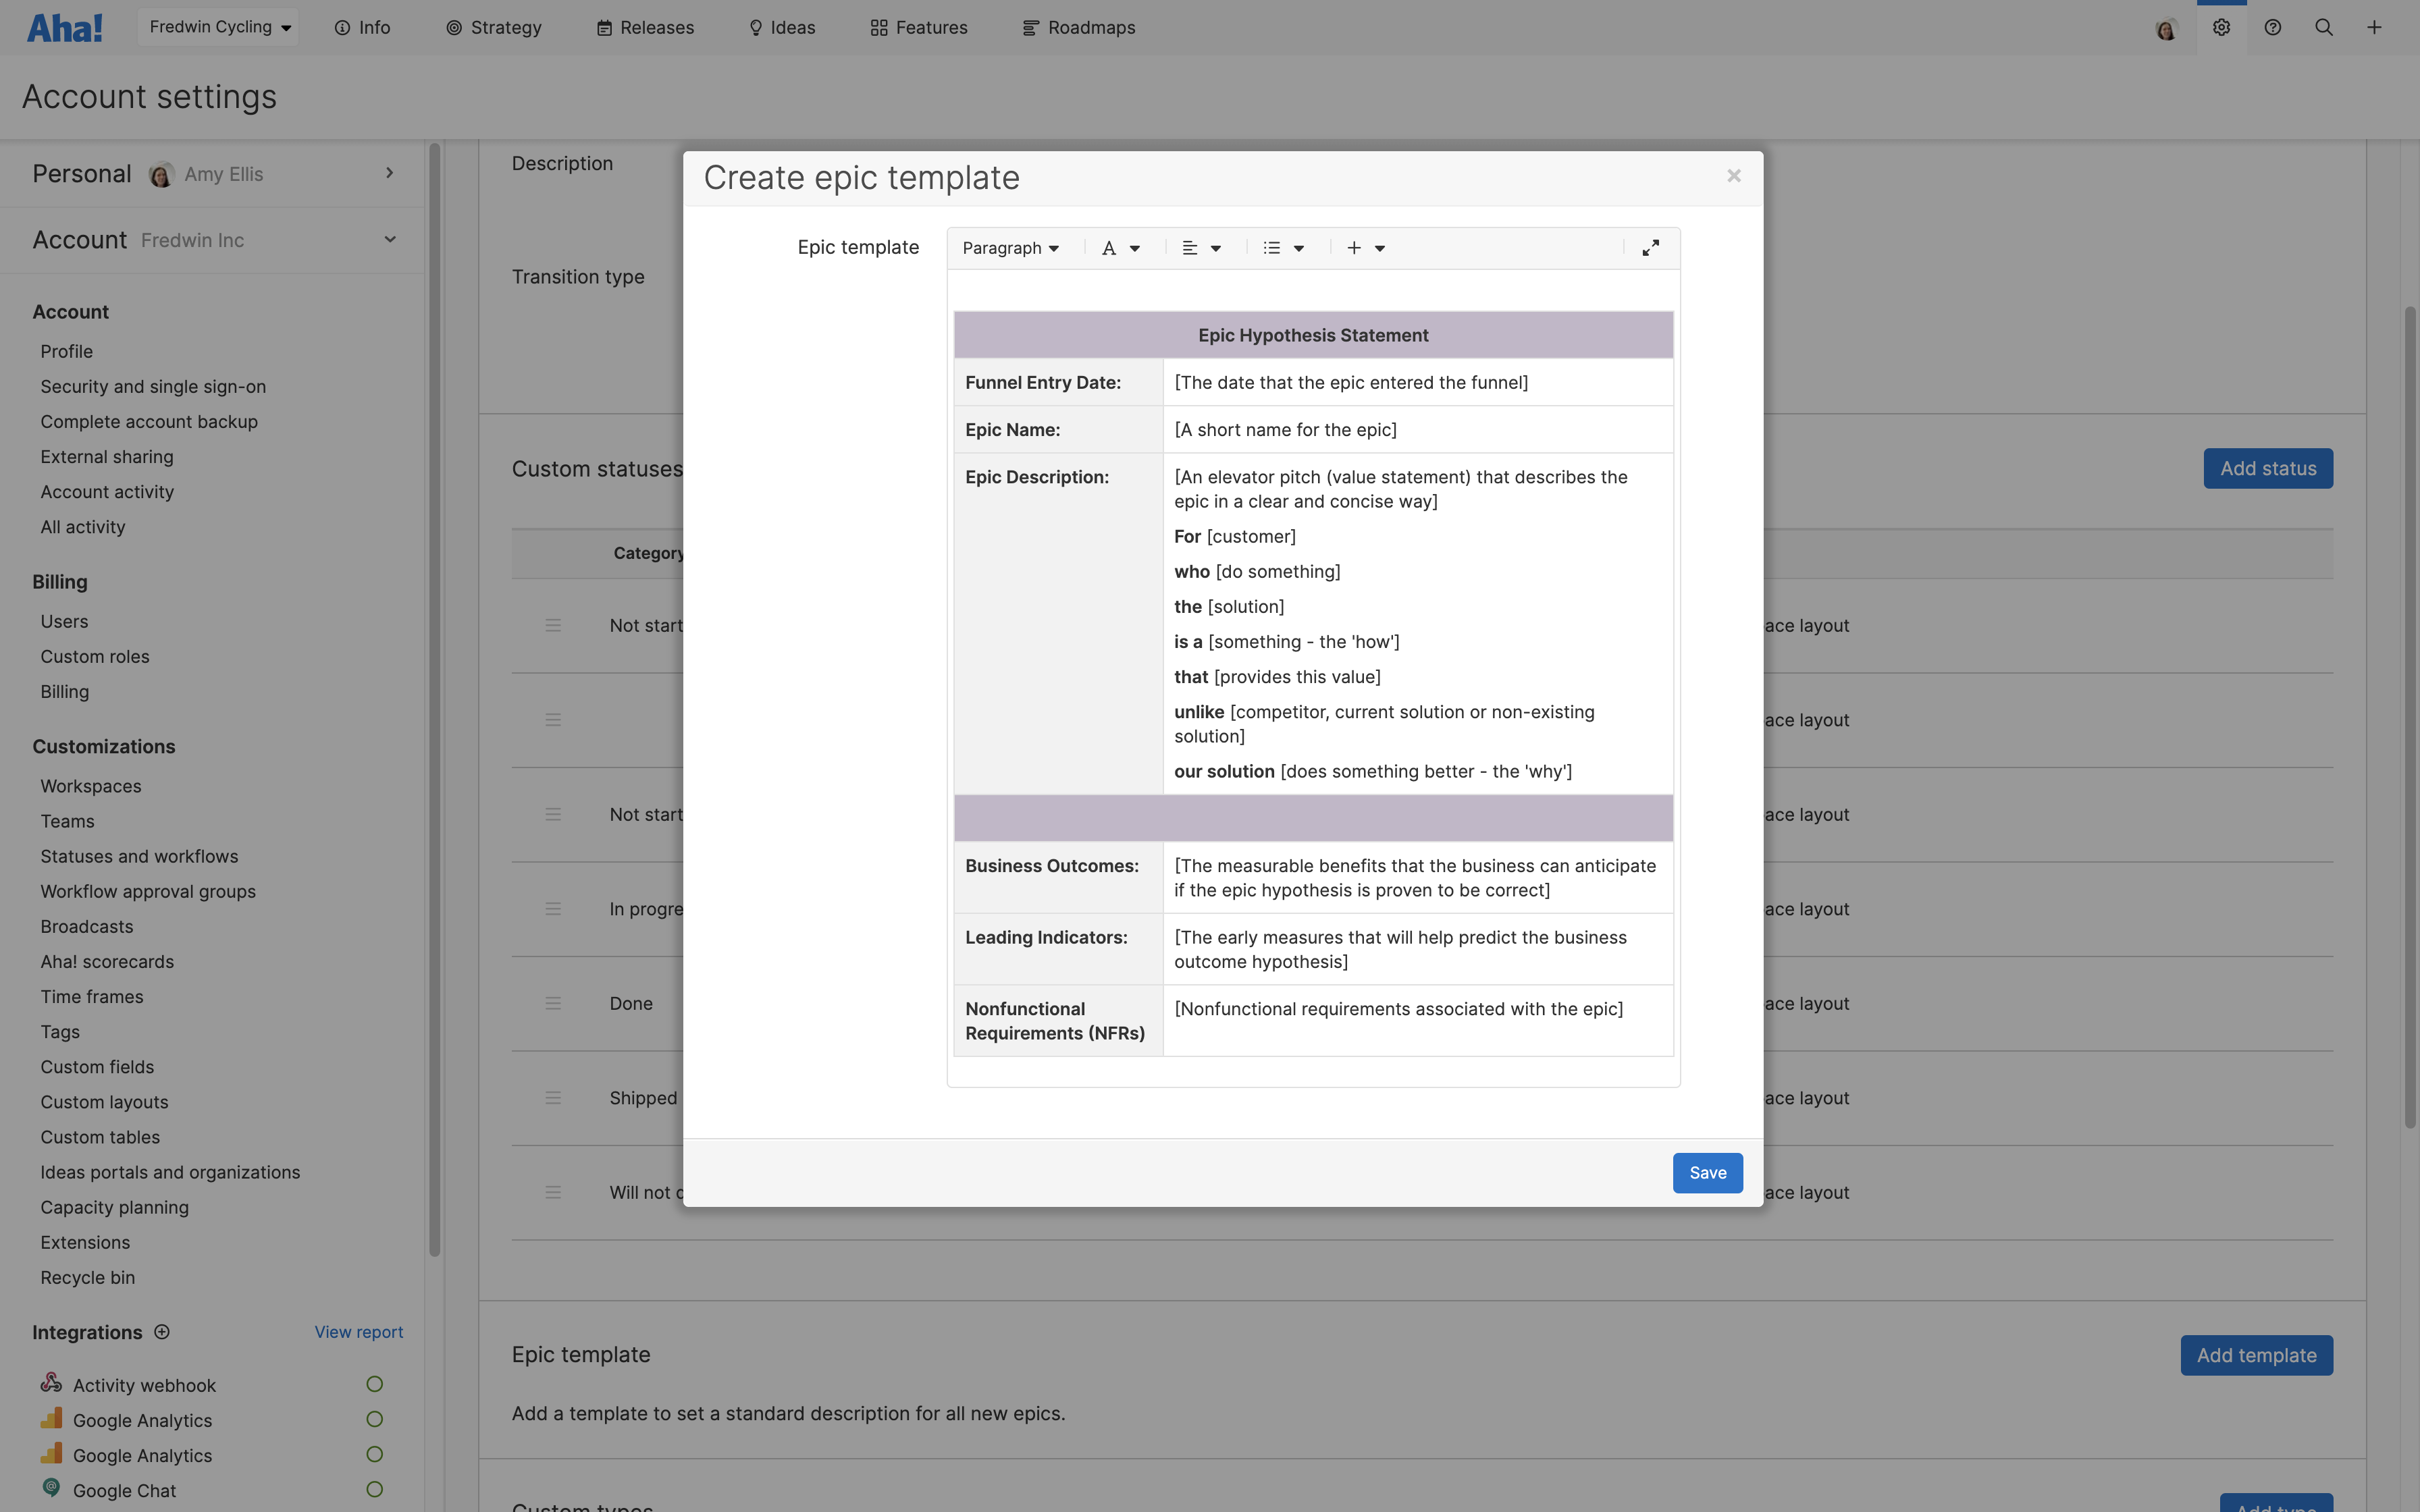
Task: Click the Save button in the dialog
Action: tap(1707, 1172)
